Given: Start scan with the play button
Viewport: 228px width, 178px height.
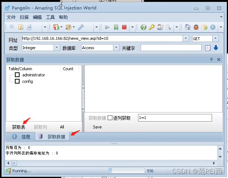Looking at the screenshot, I should click(107, 27).
